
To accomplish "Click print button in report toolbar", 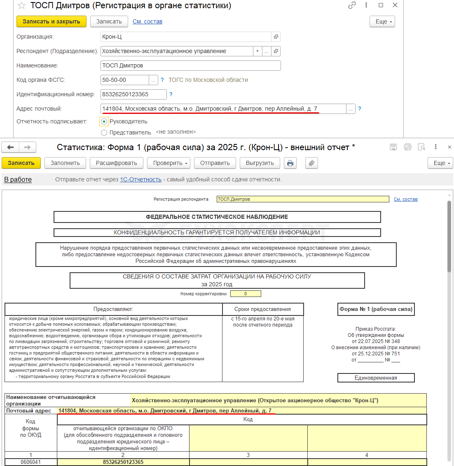I will [x=290, y=163].
